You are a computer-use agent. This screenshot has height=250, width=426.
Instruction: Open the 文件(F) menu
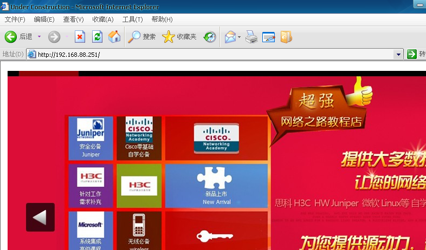[x=15, y=19]
